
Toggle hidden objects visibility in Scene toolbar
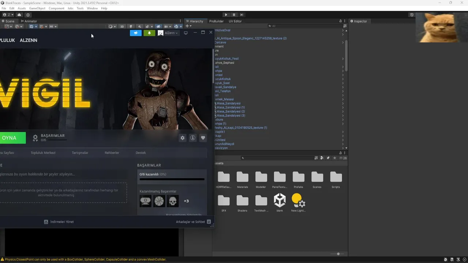[x=158, y=27]
